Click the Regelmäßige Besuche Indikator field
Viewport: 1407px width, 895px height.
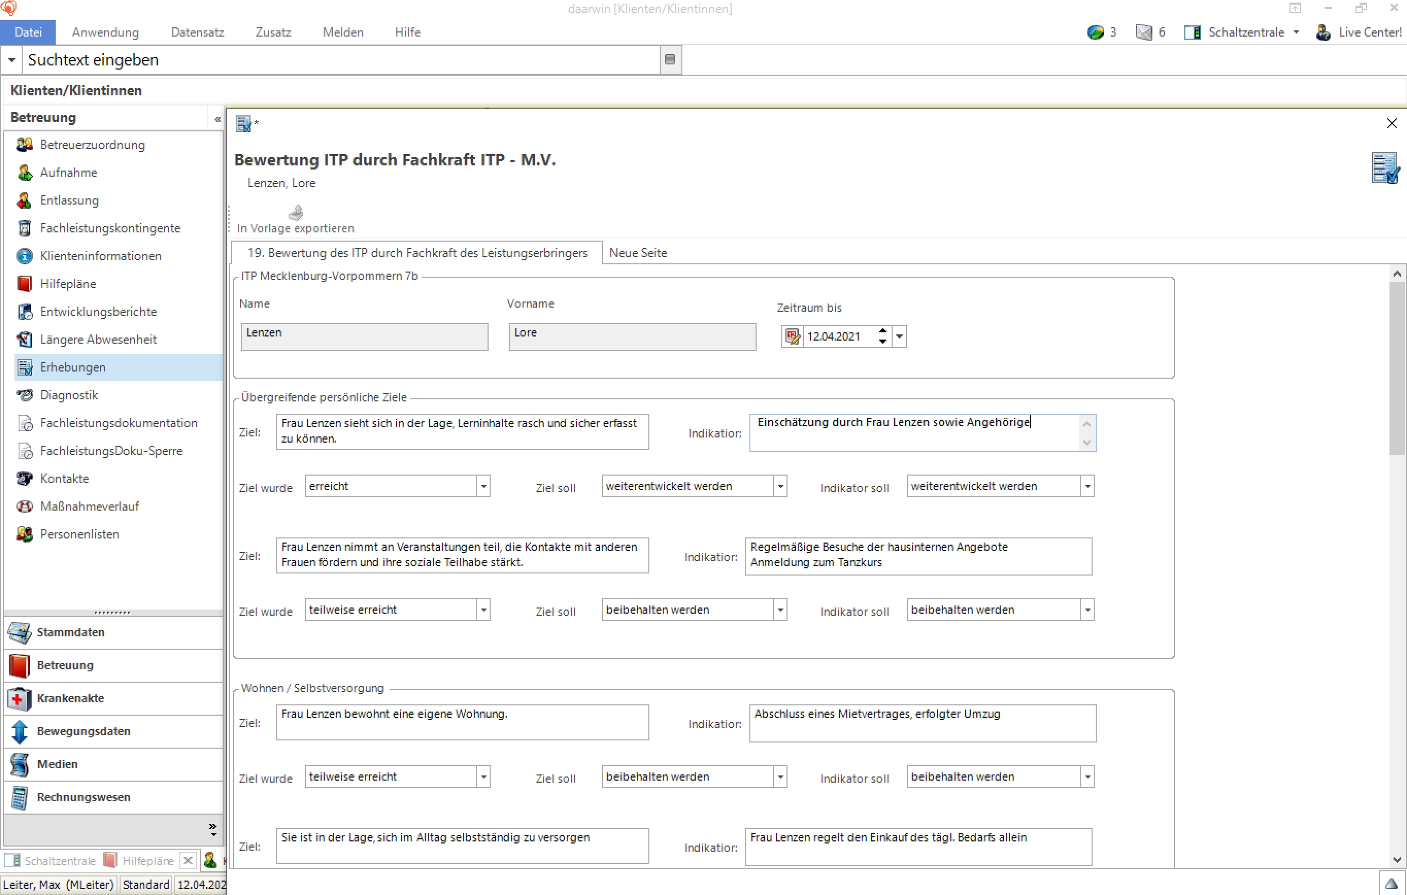click(x=918, y=556)
